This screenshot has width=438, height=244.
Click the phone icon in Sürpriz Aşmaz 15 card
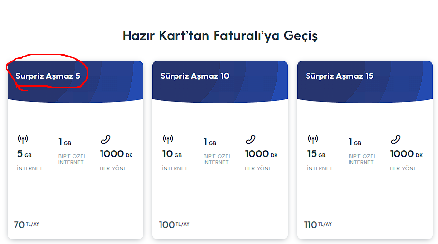coord(395,139)
